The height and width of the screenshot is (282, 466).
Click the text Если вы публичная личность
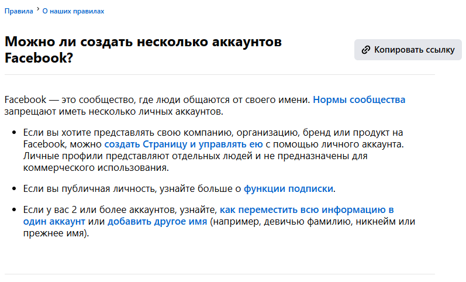(x=90, y=189)
